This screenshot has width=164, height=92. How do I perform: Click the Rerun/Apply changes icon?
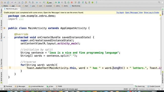(68, 2)
